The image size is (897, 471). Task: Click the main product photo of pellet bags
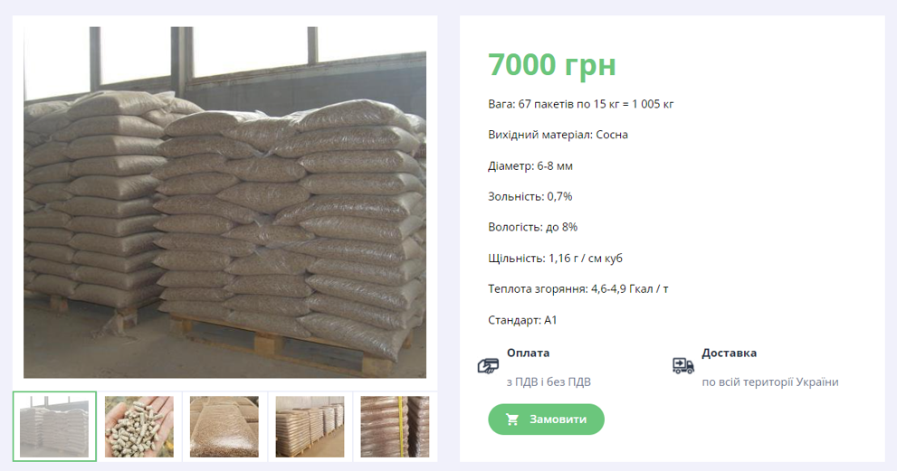[x=224, y=203]
